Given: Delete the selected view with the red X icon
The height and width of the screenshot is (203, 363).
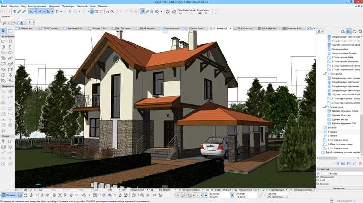Looking at the screenshot, I should (x=360, y=163).
